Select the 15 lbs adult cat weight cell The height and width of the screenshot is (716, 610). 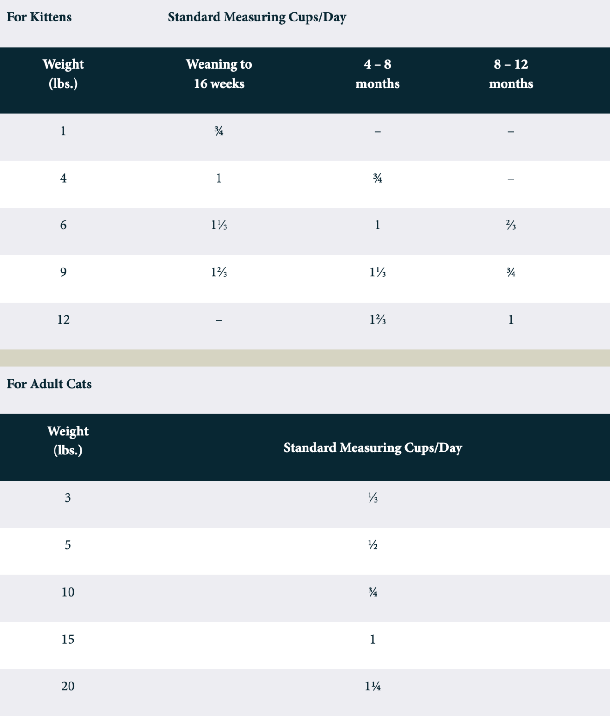(68, 639)
